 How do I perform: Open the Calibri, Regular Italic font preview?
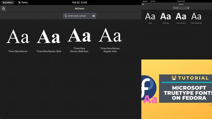[x=196, y=18]
